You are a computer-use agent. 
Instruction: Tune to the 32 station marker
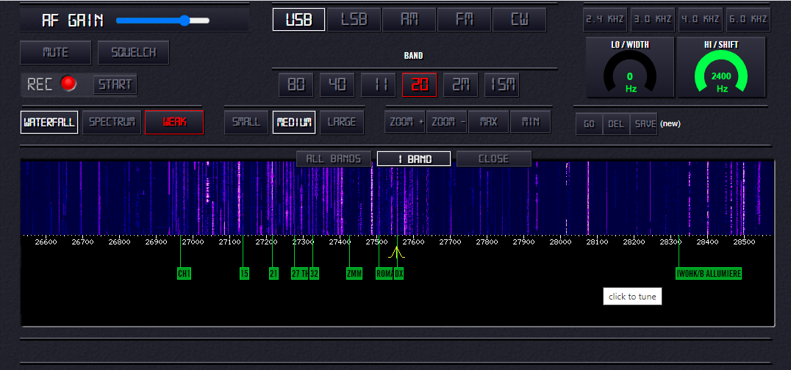point(314,274)
